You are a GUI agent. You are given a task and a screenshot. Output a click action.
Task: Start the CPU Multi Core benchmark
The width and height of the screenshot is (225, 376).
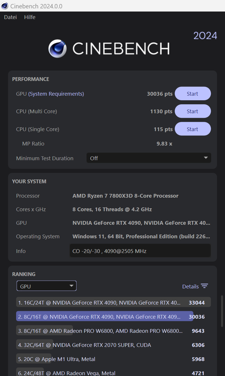tap(192, 111)
